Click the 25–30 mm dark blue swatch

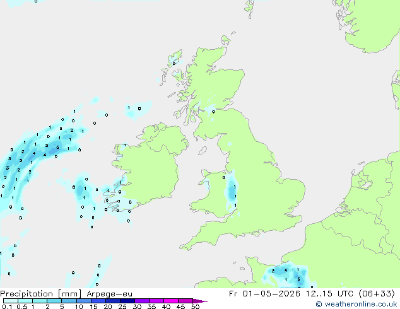[x=127, y=301]
